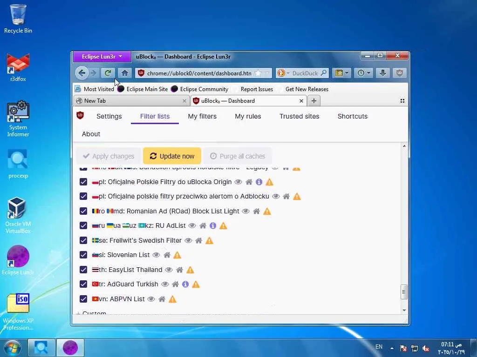The image size is (477, 357).
Task: Uncheck ABPVN List checkbox
Action: coord(83,299)
